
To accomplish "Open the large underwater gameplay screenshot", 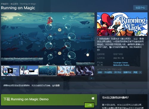I will (48, 38).
